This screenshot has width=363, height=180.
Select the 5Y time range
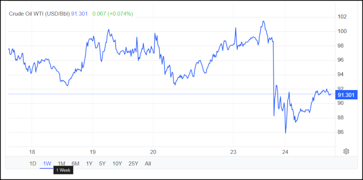point(102,164)
